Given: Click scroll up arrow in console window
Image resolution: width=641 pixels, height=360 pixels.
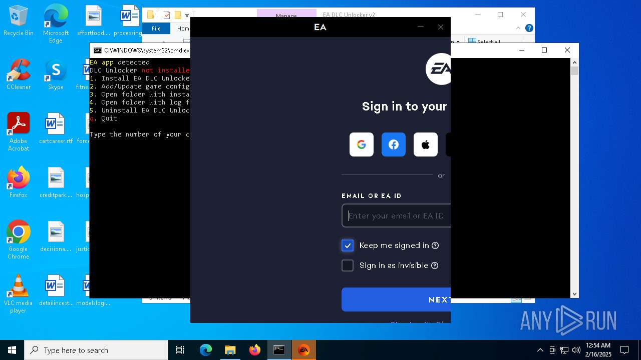Looking at the screenshot, I should pyautogui.click(x=575, y=62).
